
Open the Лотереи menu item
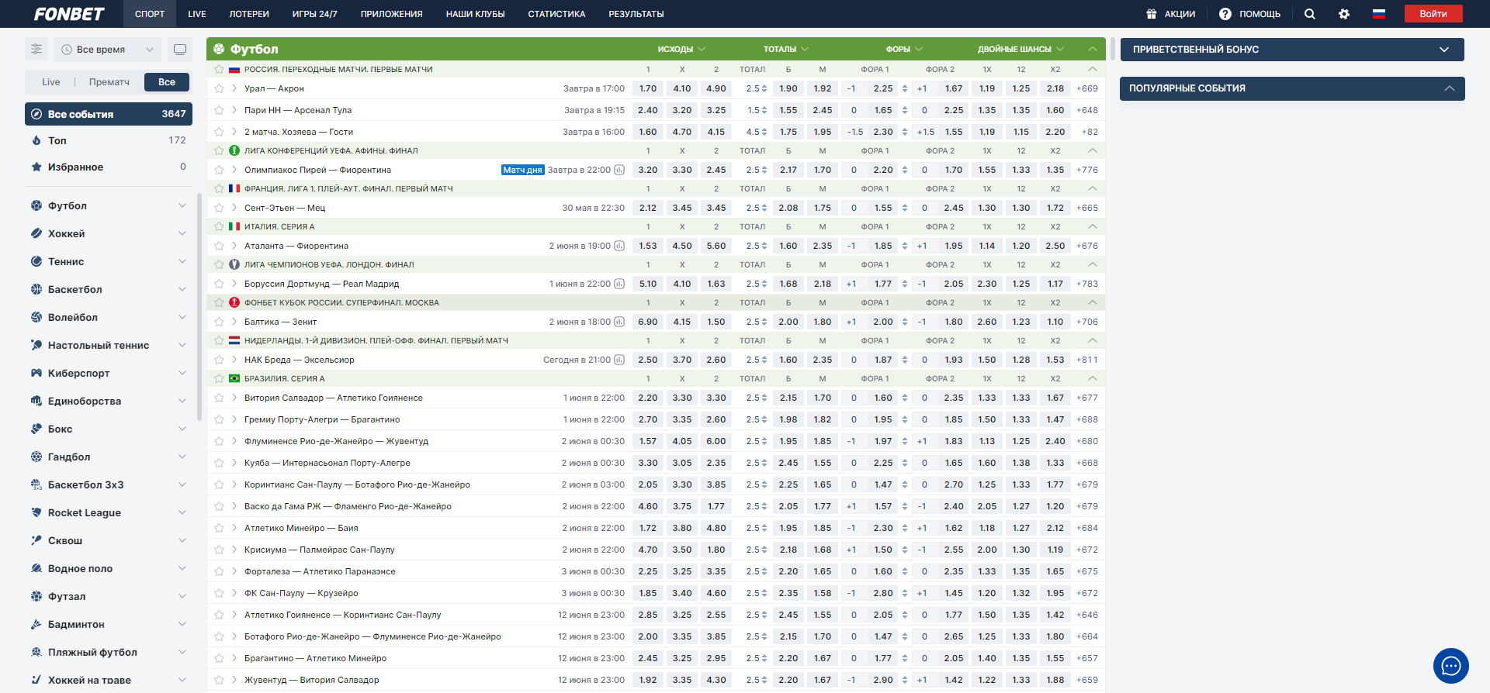(249, 14)
